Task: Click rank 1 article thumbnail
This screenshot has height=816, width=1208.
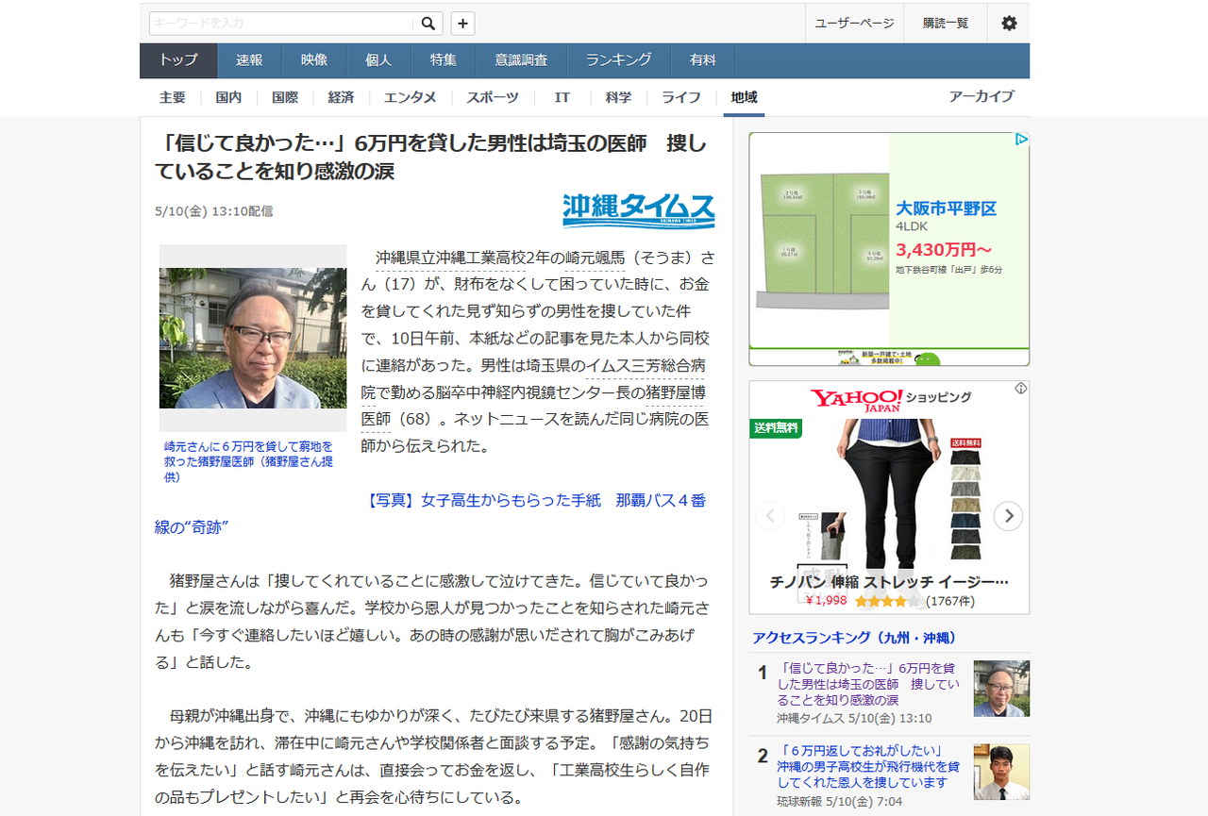Action: (1001, 688)
